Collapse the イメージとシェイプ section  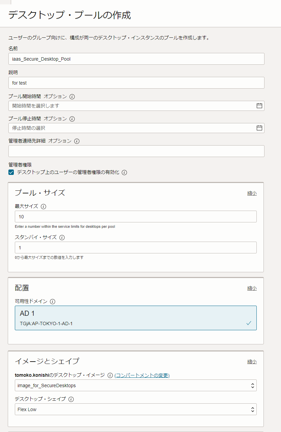tap(252, 361)
